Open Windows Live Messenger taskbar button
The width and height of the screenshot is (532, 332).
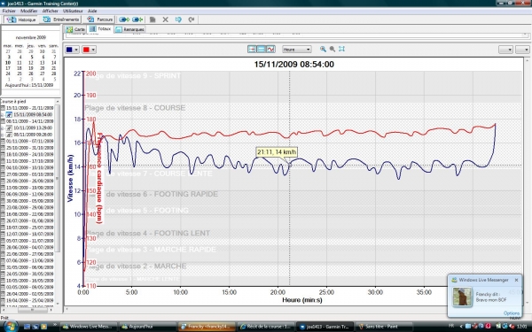[89, 327]
